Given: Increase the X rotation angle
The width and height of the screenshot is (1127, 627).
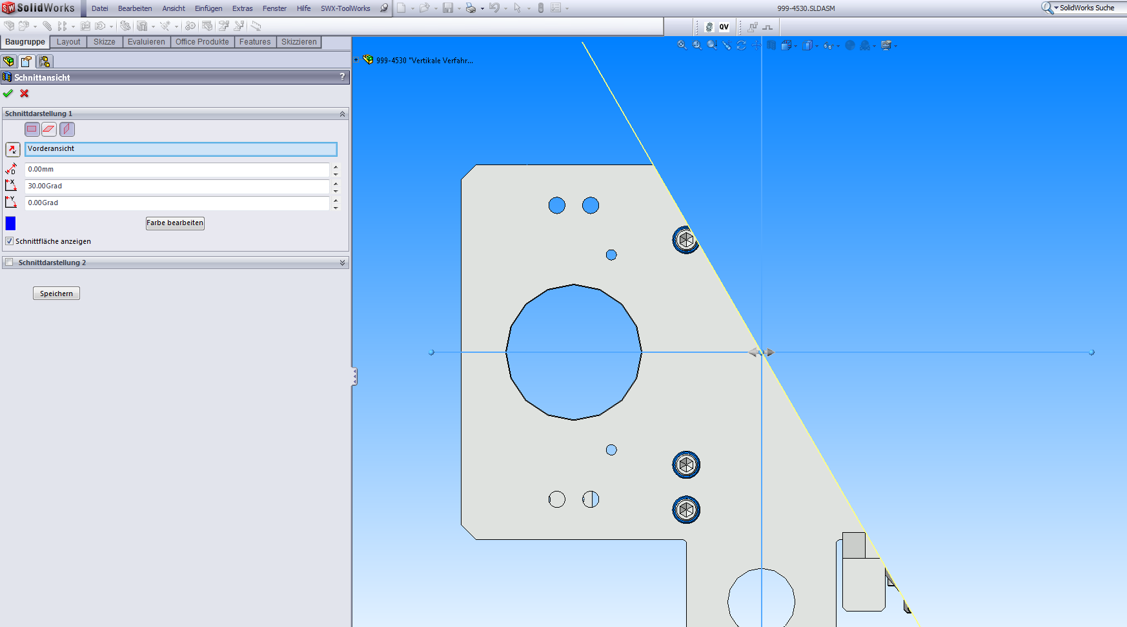Looking at the screenshot, I should 336,183.
